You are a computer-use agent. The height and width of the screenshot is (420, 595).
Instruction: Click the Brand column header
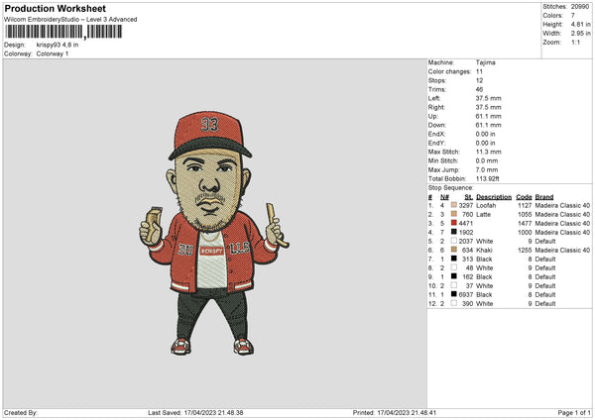(544, 197)
